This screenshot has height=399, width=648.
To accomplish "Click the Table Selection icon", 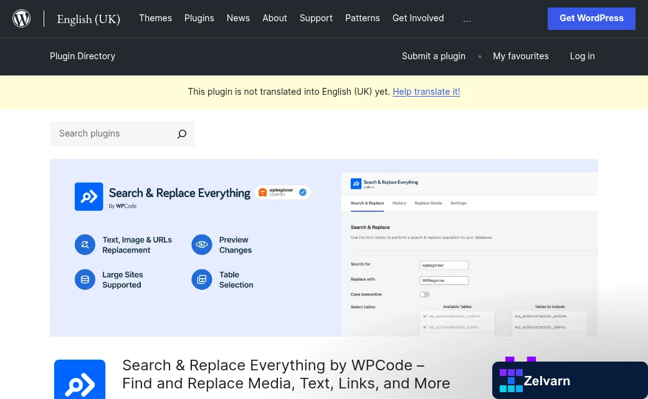I will 202,279.
